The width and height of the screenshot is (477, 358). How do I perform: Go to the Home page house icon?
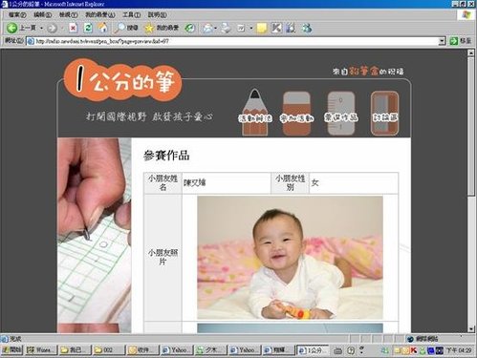pos(102,28)
